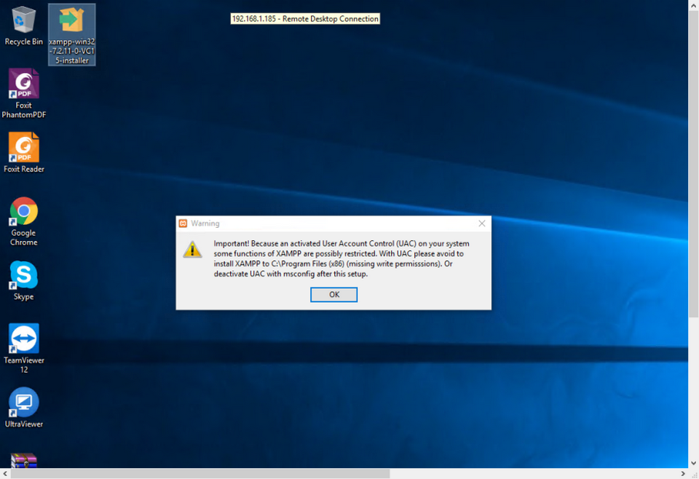Select the TeamViewer 12 desktop shortcut
This screenshot has height=479, width=699.
coord(23,349)
